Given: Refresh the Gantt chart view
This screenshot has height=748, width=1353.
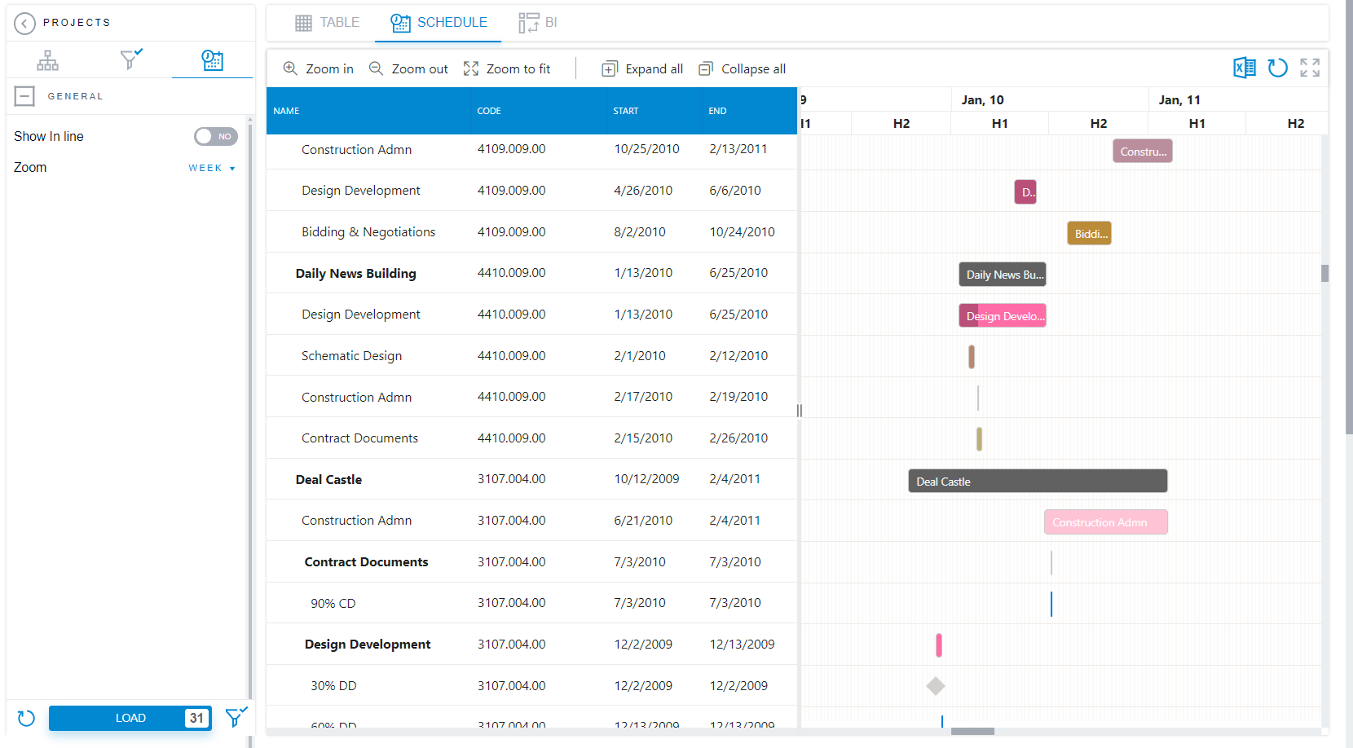Looking at the screenshot, I should (1277, 68).
